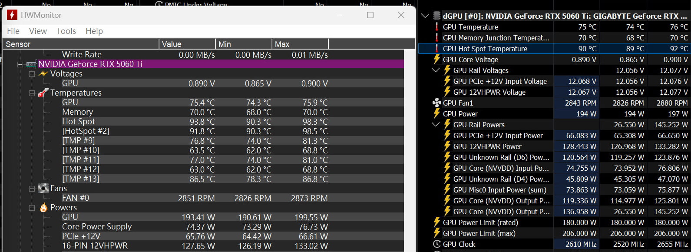This screenshot has height=252, width=691.
Task: Click GPU Power Limit (rated) icon
Action: 437,222
